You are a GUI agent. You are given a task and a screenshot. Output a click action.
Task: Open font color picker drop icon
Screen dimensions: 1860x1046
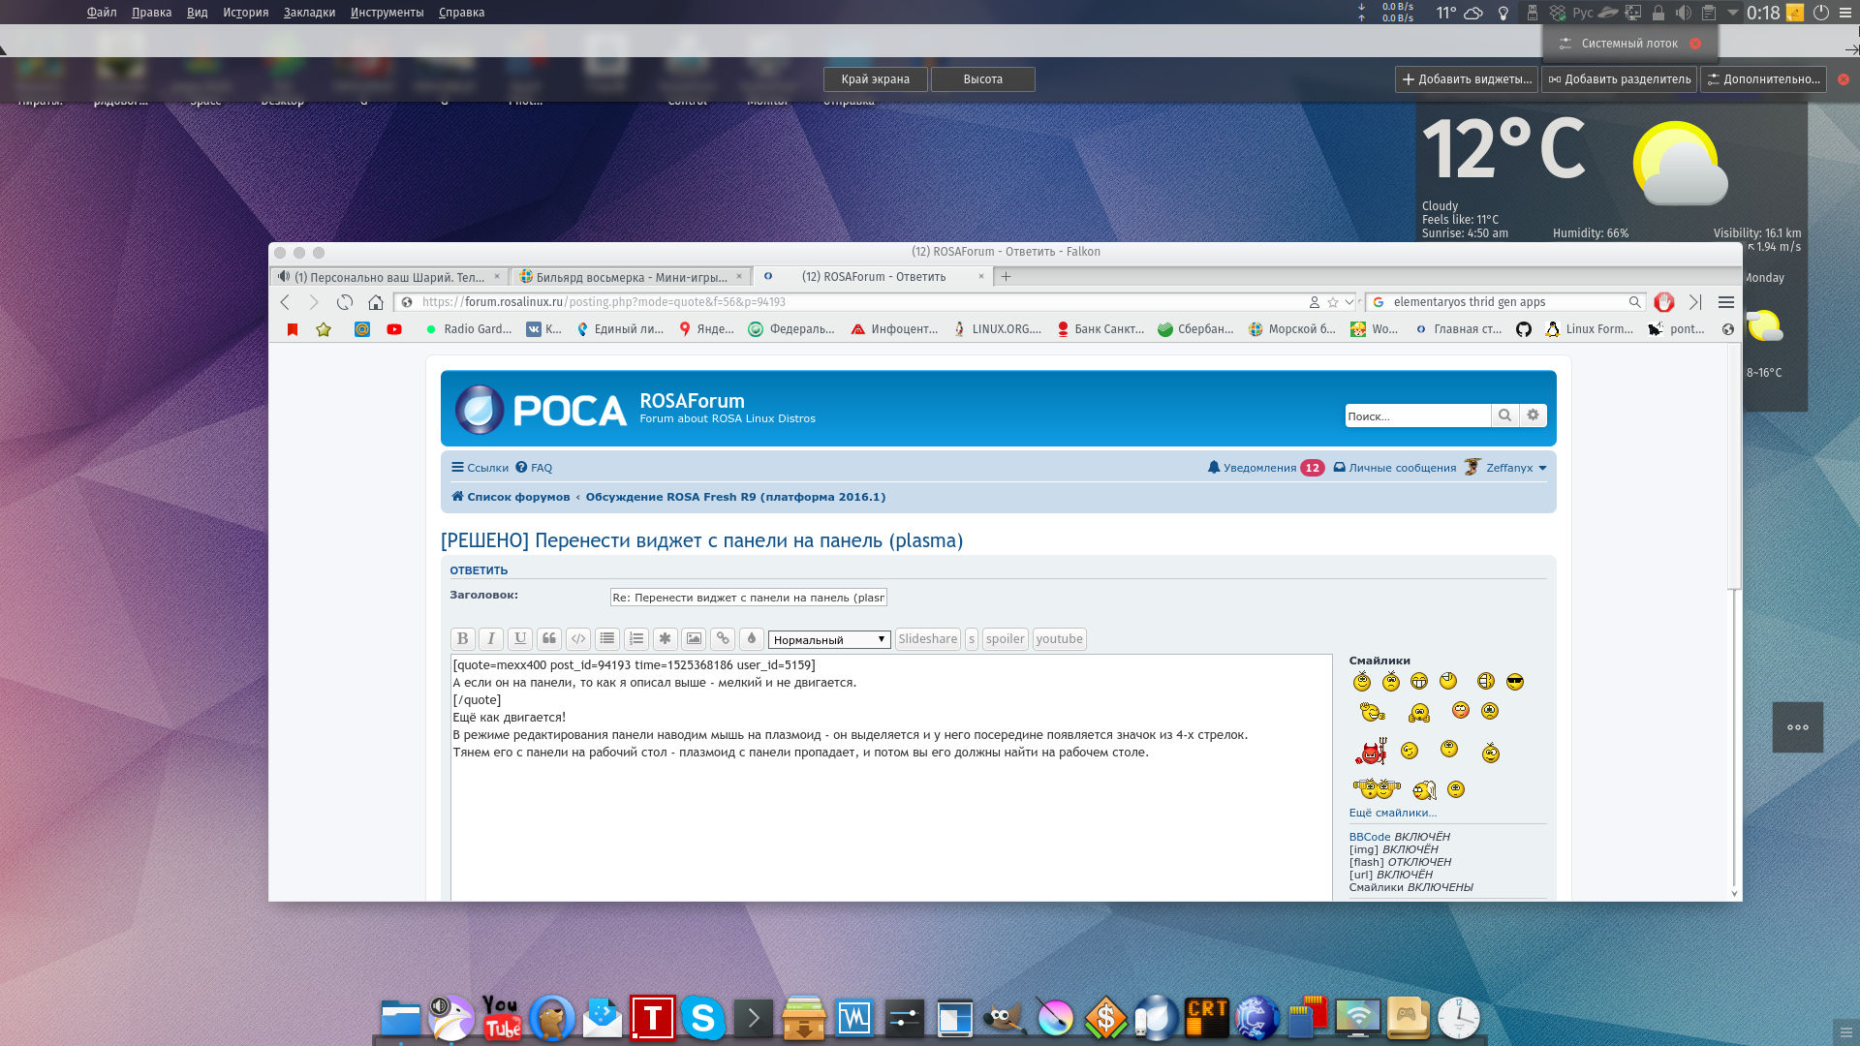(752, 639)
